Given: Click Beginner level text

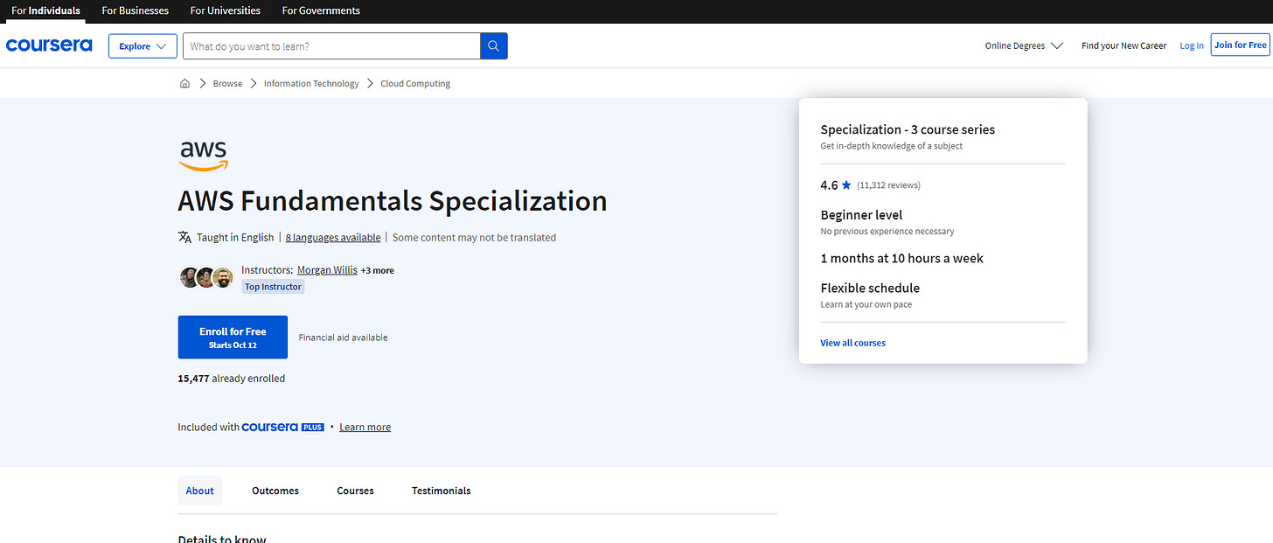Looking at the screenshot, I should click(x=861, y=215).
